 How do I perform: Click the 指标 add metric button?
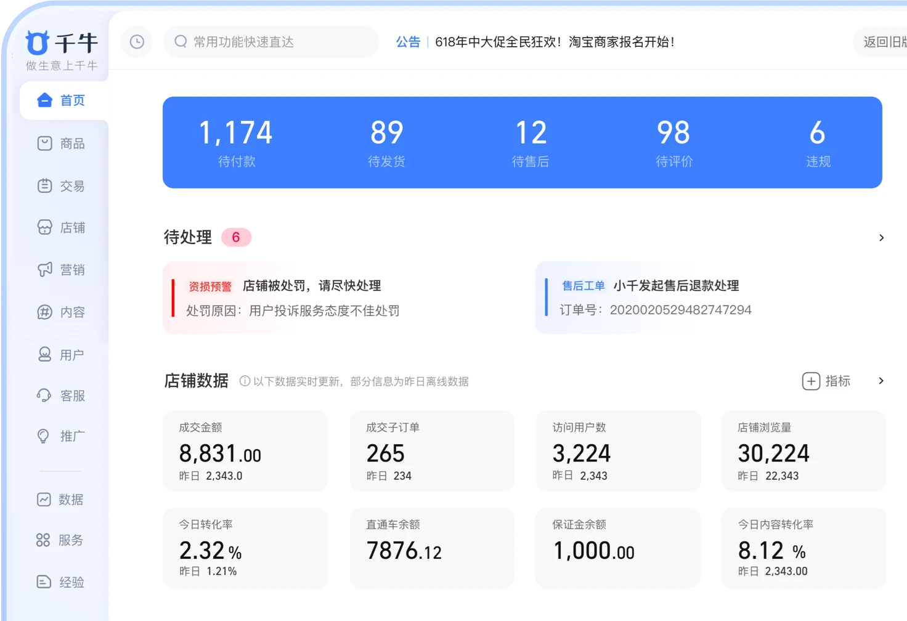tap(826, 381)
